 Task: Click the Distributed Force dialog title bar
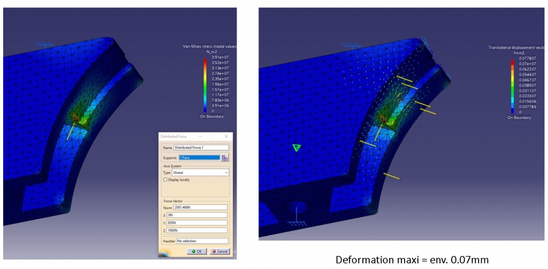tap(195, 136)
